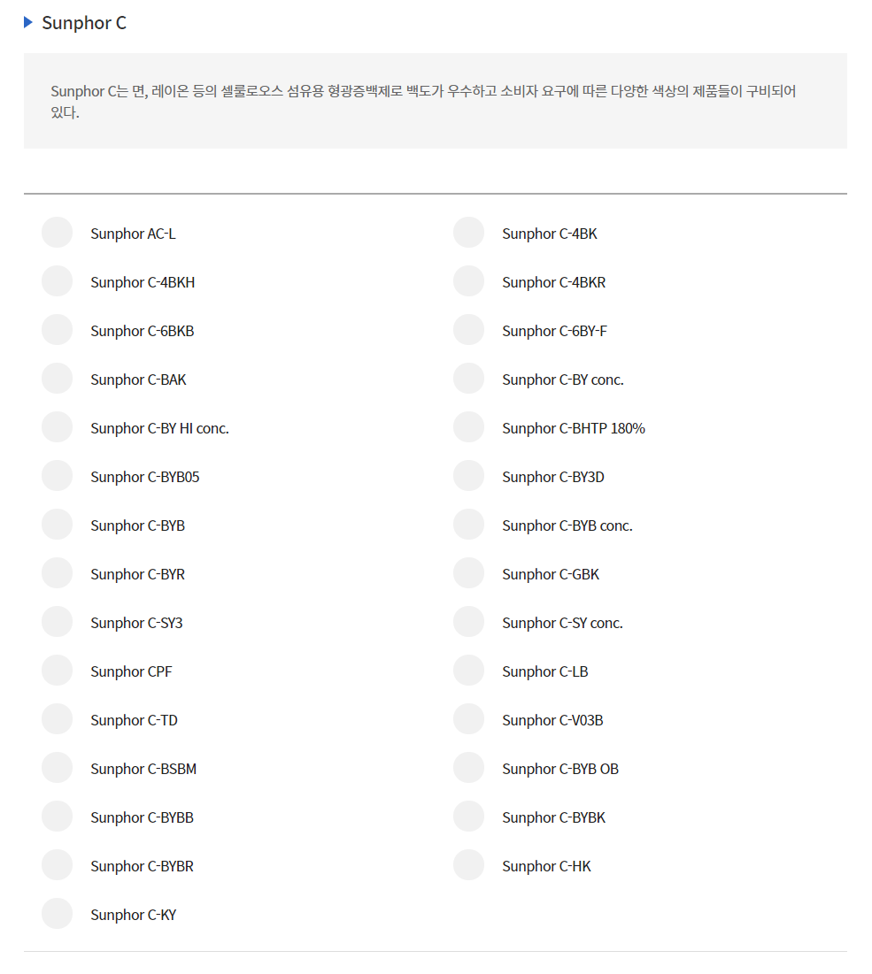This screenshot has height=974, width=872.
Task: Click the Sunphor C-BAK product name
Action: (x=139, y=380)
